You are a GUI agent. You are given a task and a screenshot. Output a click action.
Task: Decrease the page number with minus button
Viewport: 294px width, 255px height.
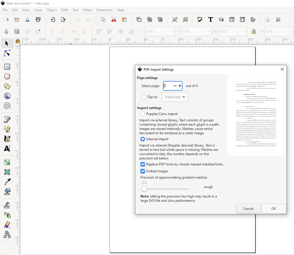click(x=175, y=86)
